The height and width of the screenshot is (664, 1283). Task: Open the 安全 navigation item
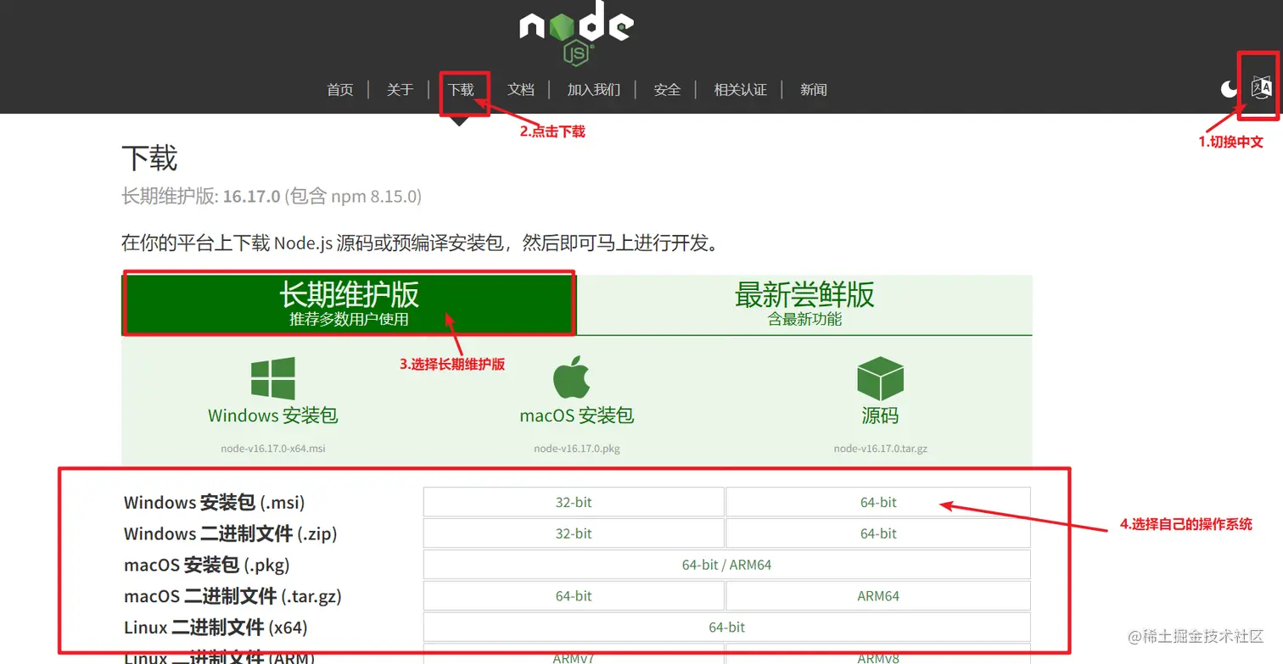[x=668, y=90]
